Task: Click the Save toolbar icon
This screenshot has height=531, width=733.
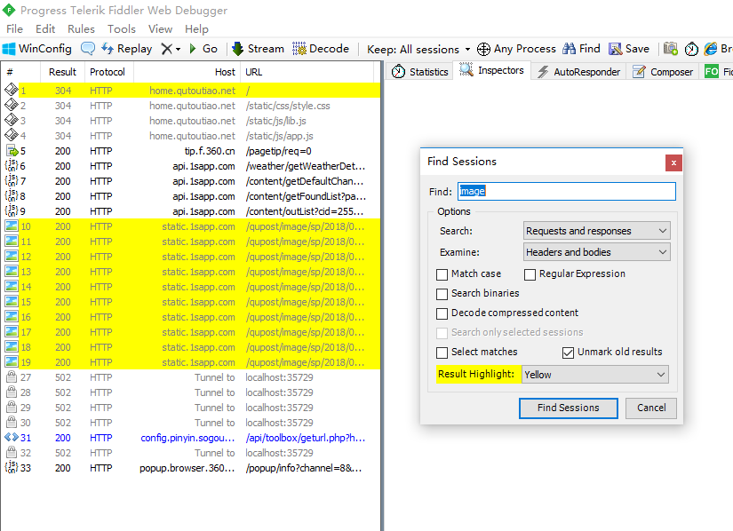Action: [x=628, y=49]
